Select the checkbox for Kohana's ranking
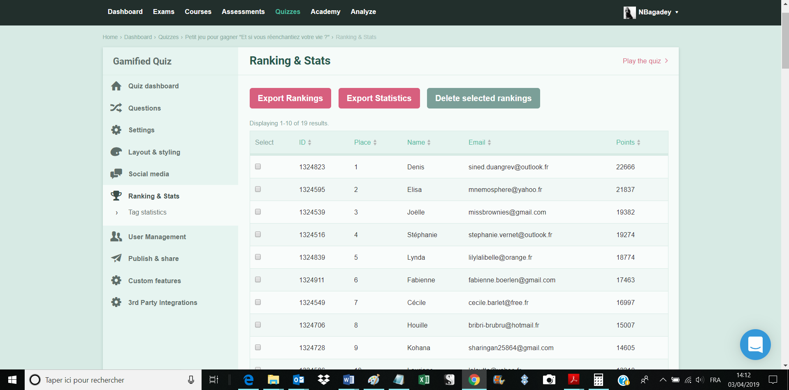Viewport: 789px width, 390px height. click(x=258, y=347)
